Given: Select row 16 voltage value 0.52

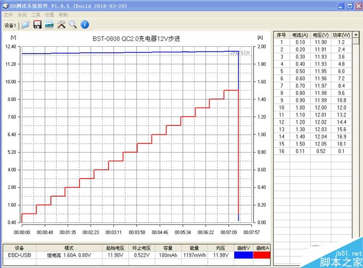Looking at the screenshot, I should (321, 151).
